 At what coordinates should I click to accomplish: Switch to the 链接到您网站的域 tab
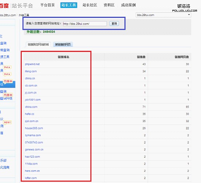(38, 45)
